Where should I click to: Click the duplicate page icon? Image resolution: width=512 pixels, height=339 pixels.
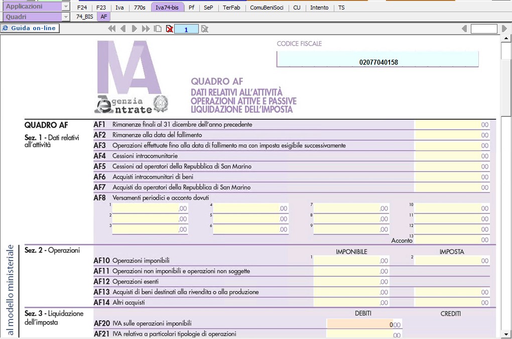(158, 29)
